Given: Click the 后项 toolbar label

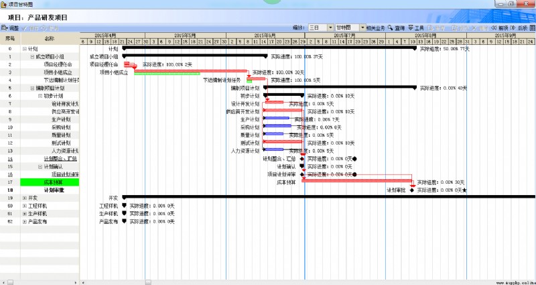Looking at the screenshot, I should point(523,28).
